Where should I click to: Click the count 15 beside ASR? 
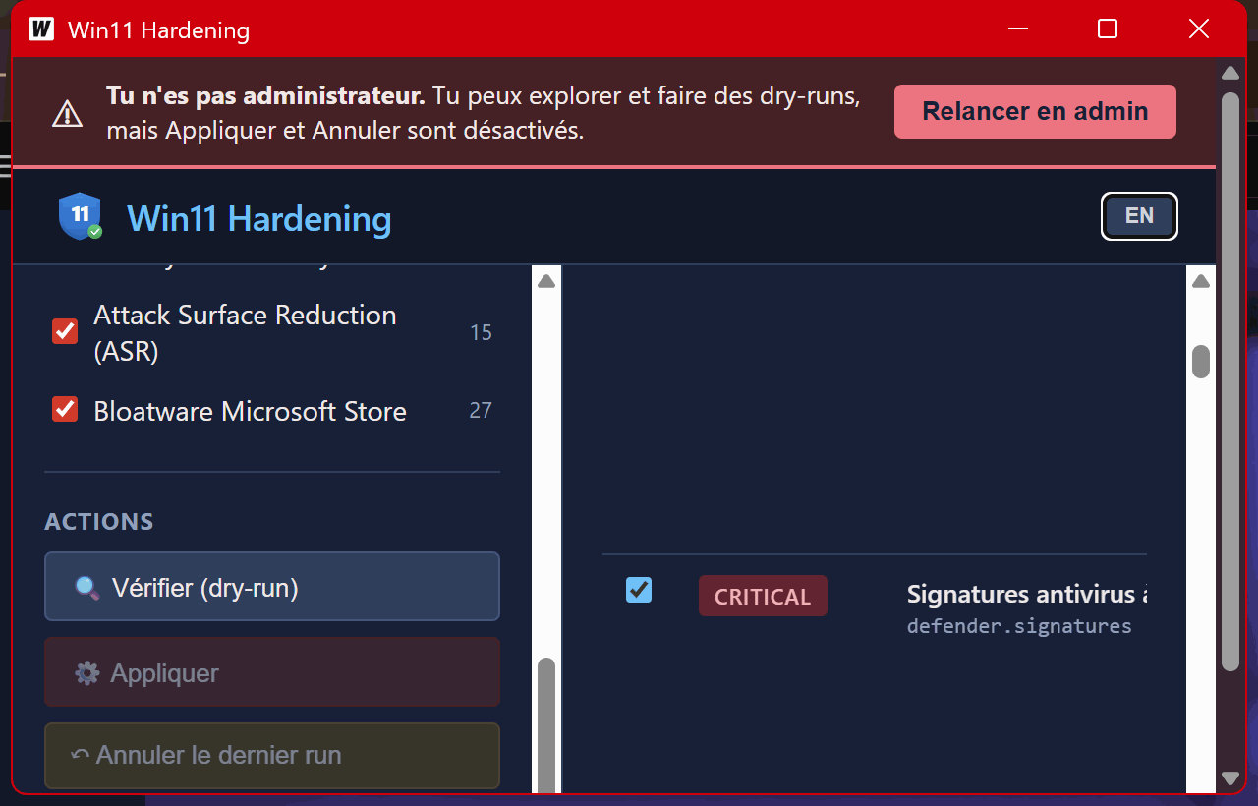[x=481, y=332]
